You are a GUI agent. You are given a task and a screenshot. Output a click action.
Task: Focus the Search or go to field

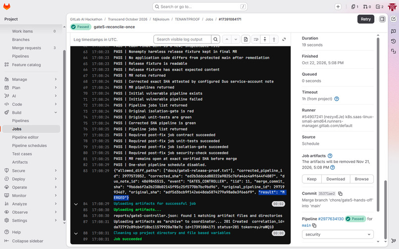pos(200,6)
